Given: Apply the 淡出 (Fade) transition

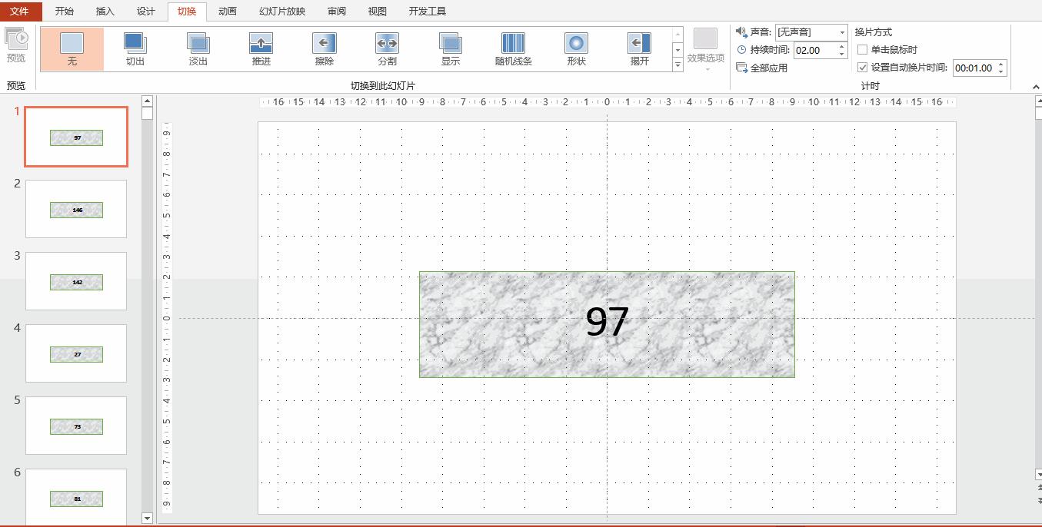Looking at the screenshot, I should click(198, 49).
